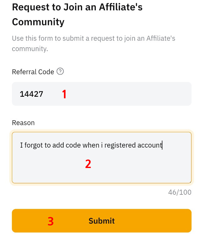The width and height of the screenshot is (203, 244).
Task: Click the red number 1 annotation
Action: pyautogui.click(x=64, y=94)
